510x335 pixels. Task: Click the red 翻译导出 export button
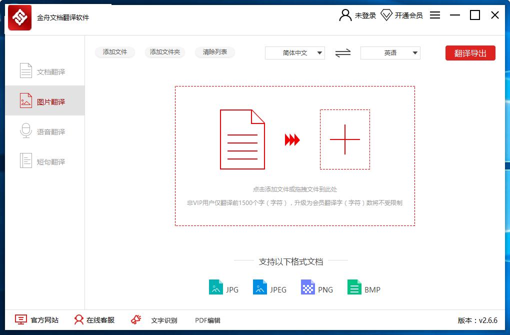470,53
